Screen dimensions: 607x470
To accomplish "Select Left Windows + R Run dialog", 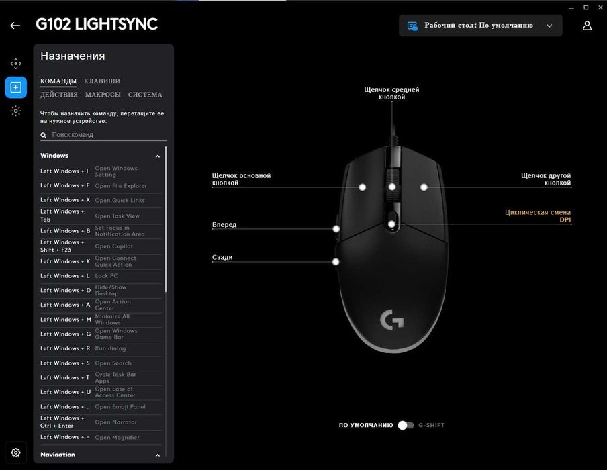I will tap(101, 349).
